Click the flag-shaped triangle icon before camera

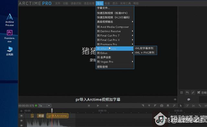[155, 105]
